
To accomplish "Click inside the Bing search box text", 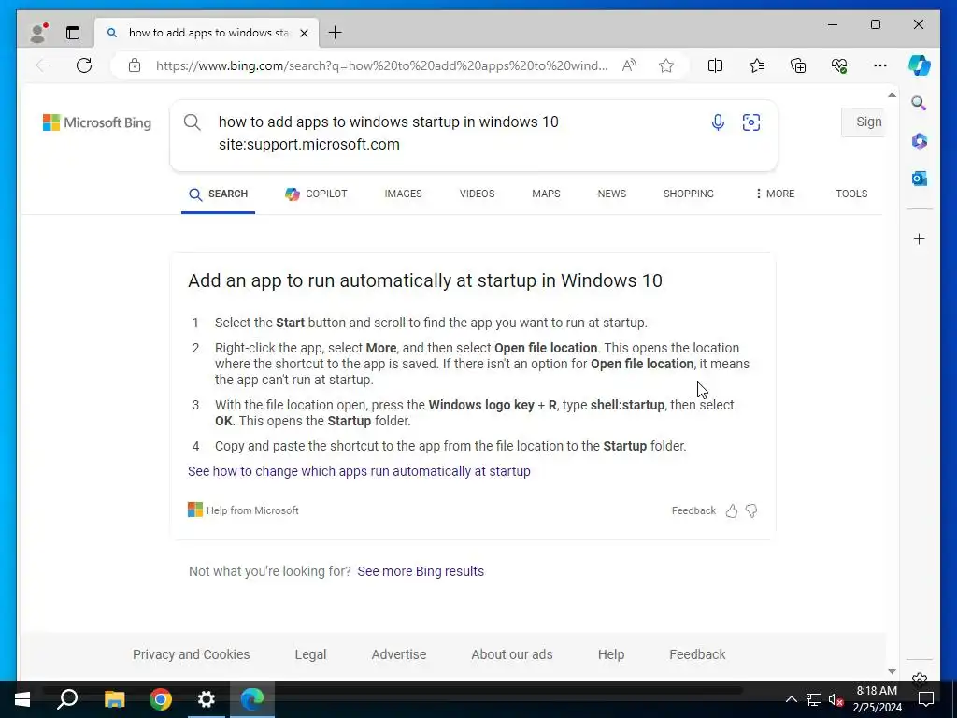I will pos(388,133).
